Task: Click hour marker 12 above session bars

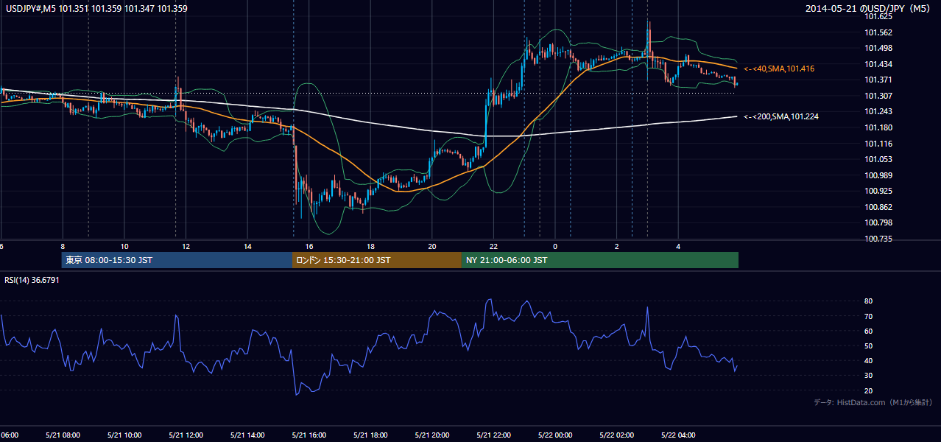Action: coord(186,246)
